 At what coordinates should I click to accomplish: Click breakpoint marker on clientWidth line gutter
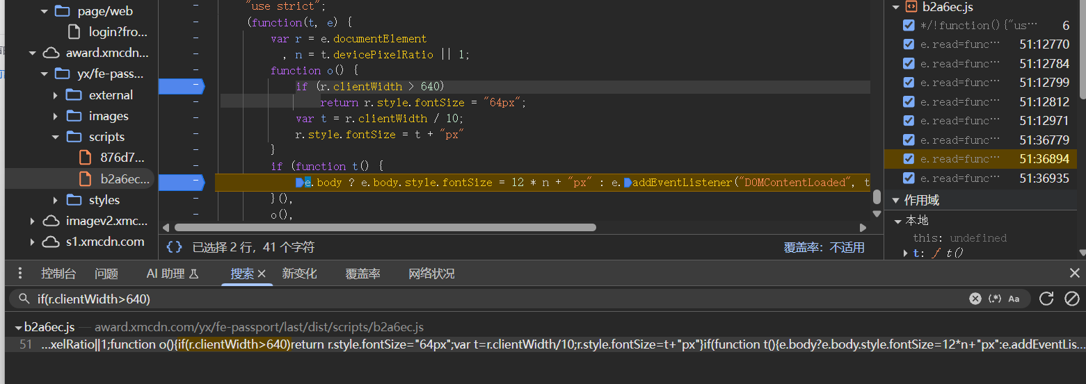(x=182, y=86)
